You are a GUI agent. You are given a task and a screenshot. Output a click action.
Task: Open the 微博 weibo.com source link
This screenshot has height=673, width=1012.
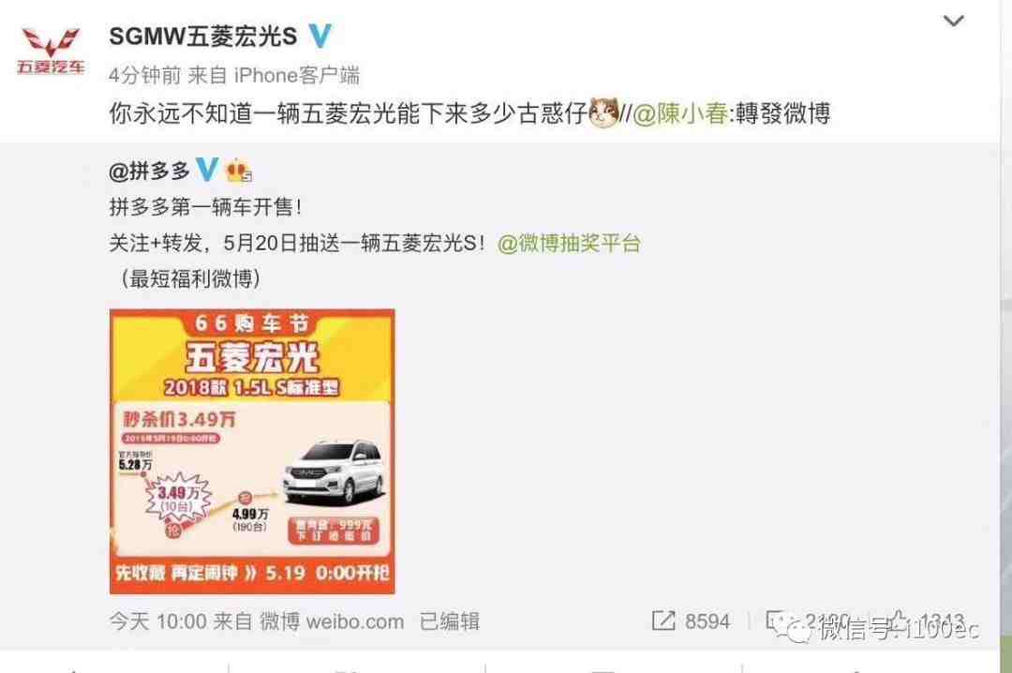[x=332, y=621]
